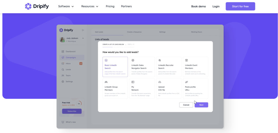Click the Start for free button
Image resolution: width=278 pixels, height=133 pixels.
240,6
